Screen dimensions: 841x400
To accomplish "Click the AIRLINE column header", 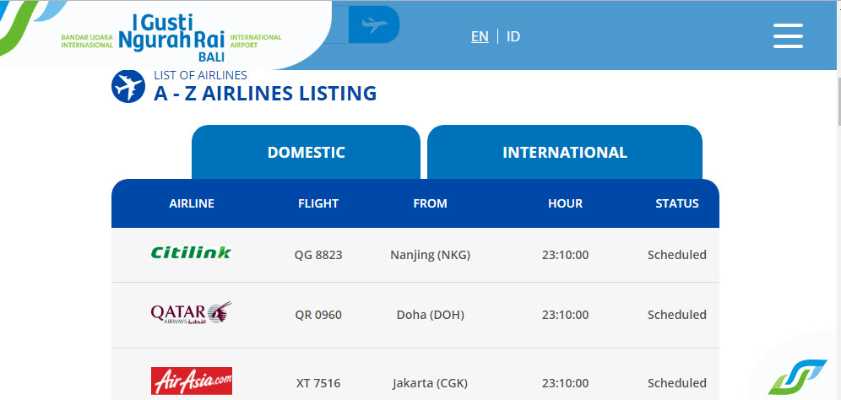I will [192, 203].
